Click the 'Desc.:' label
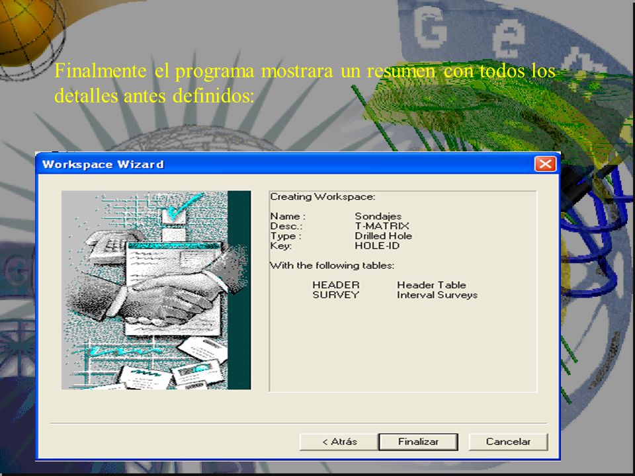The image size is (635, 476). (x=286, y=226)
